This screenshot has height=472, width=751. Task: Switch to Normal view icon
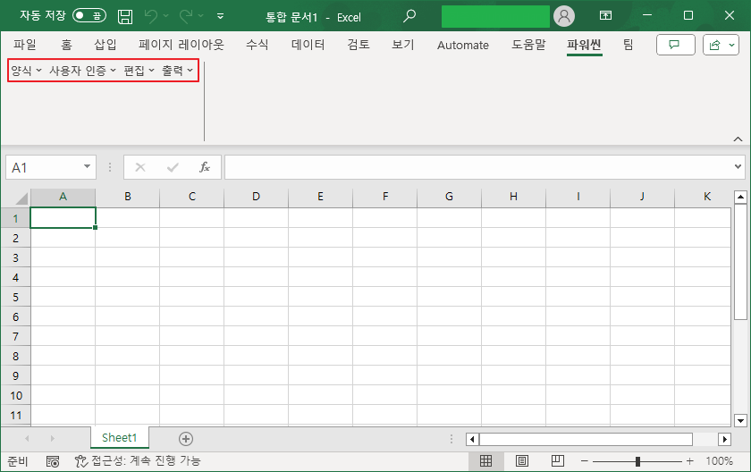click(485, 461)
